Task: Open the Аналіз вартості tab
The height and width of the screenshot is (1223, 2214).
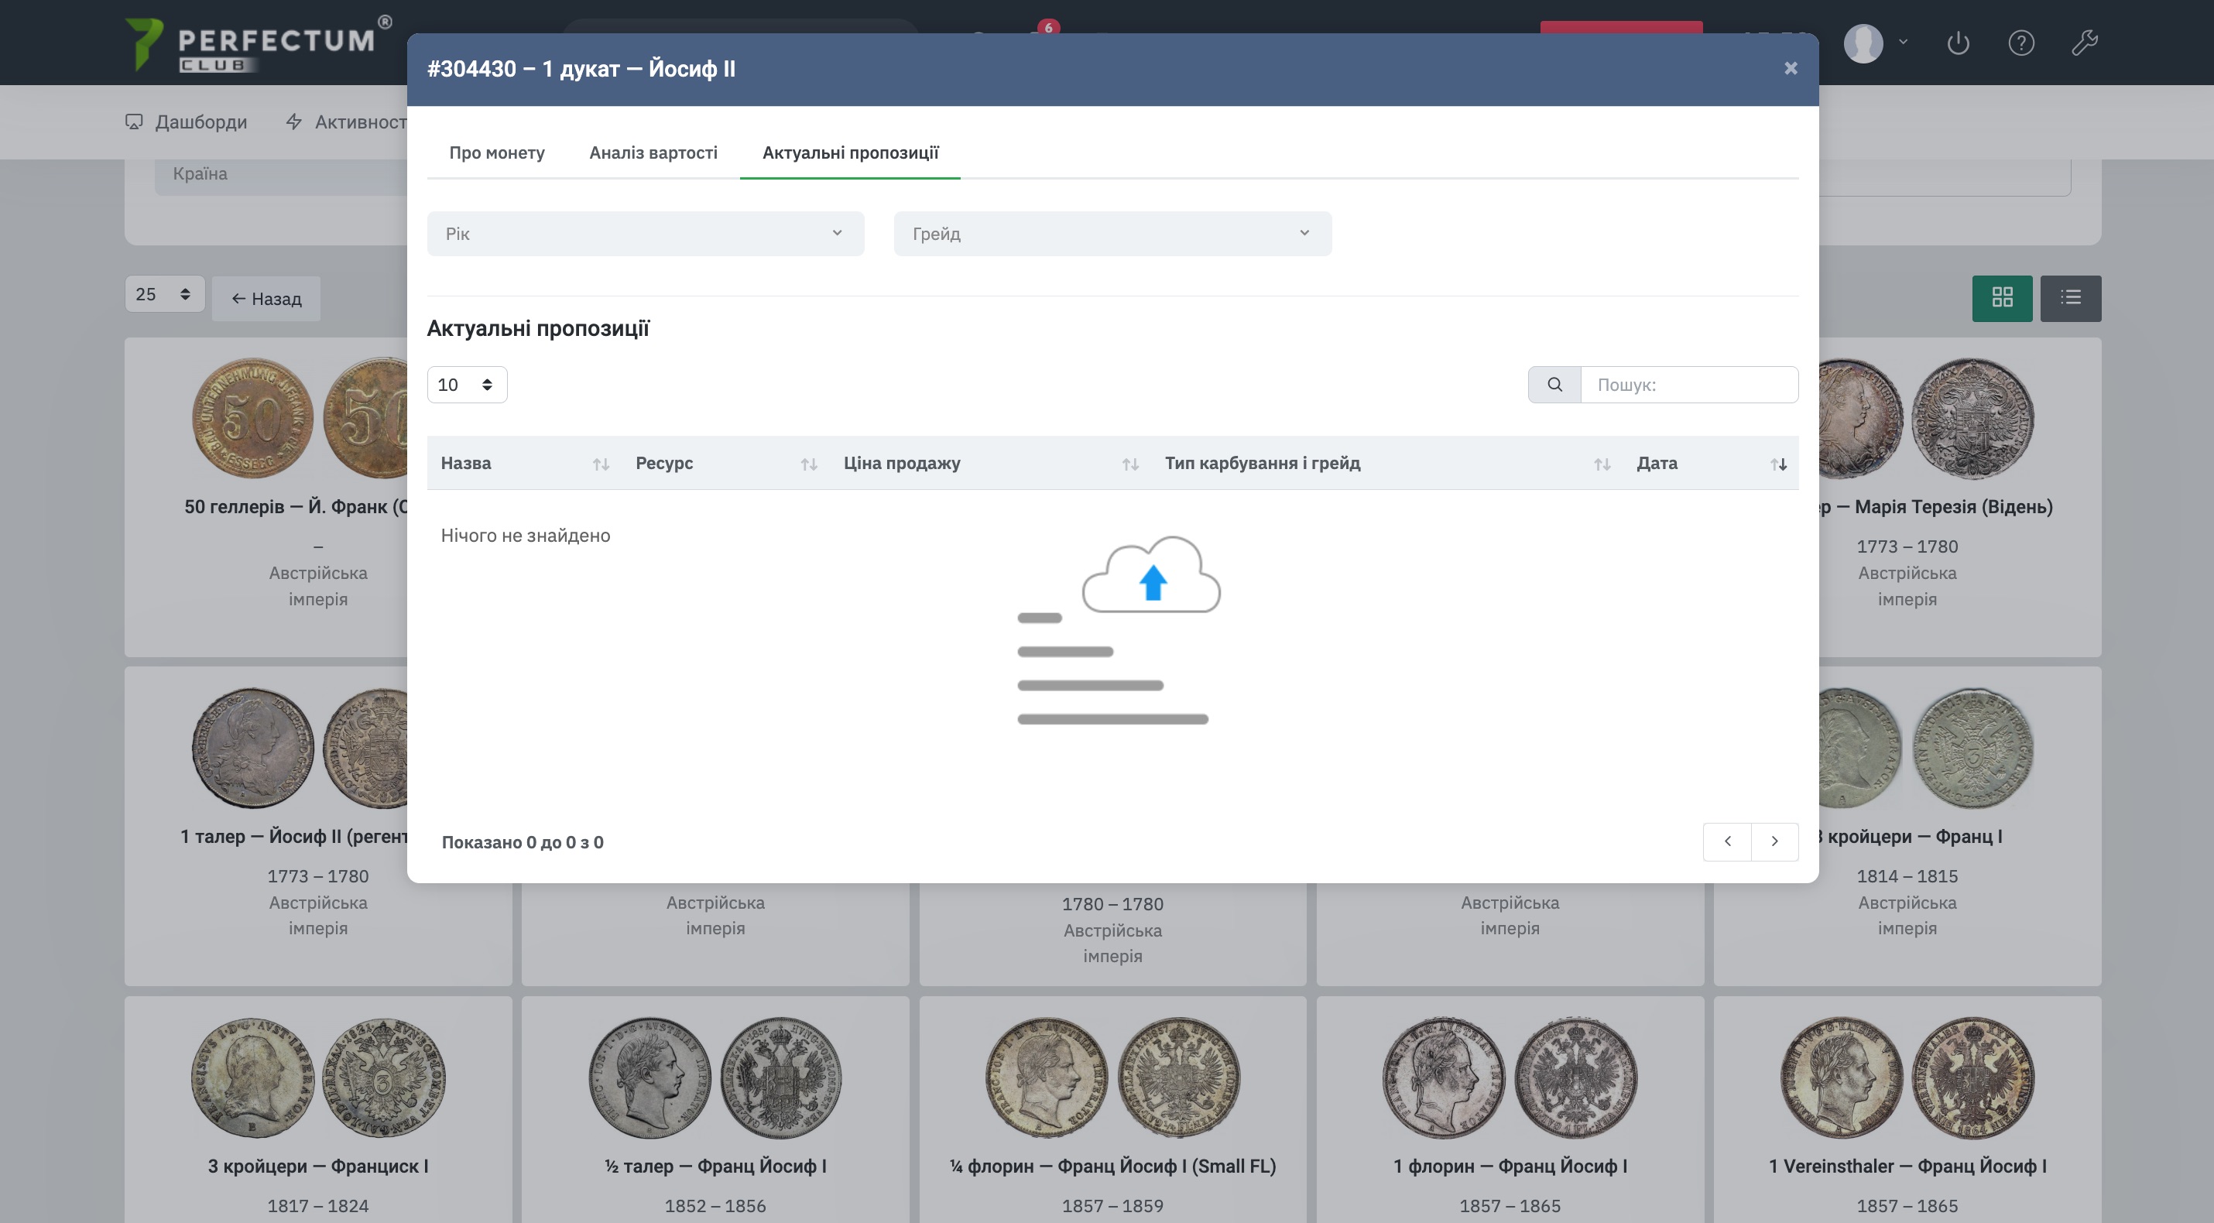Action: (653, 153)
